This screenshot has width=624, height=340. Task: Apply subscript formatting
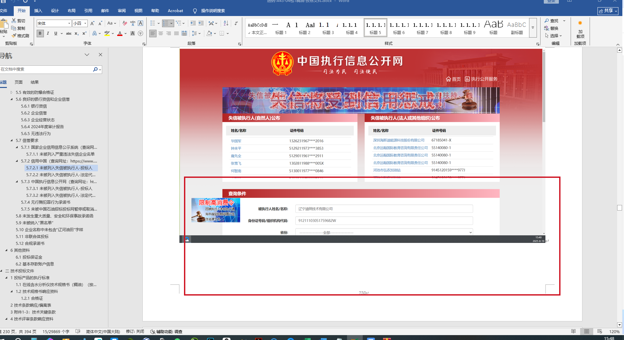point(77,33)
